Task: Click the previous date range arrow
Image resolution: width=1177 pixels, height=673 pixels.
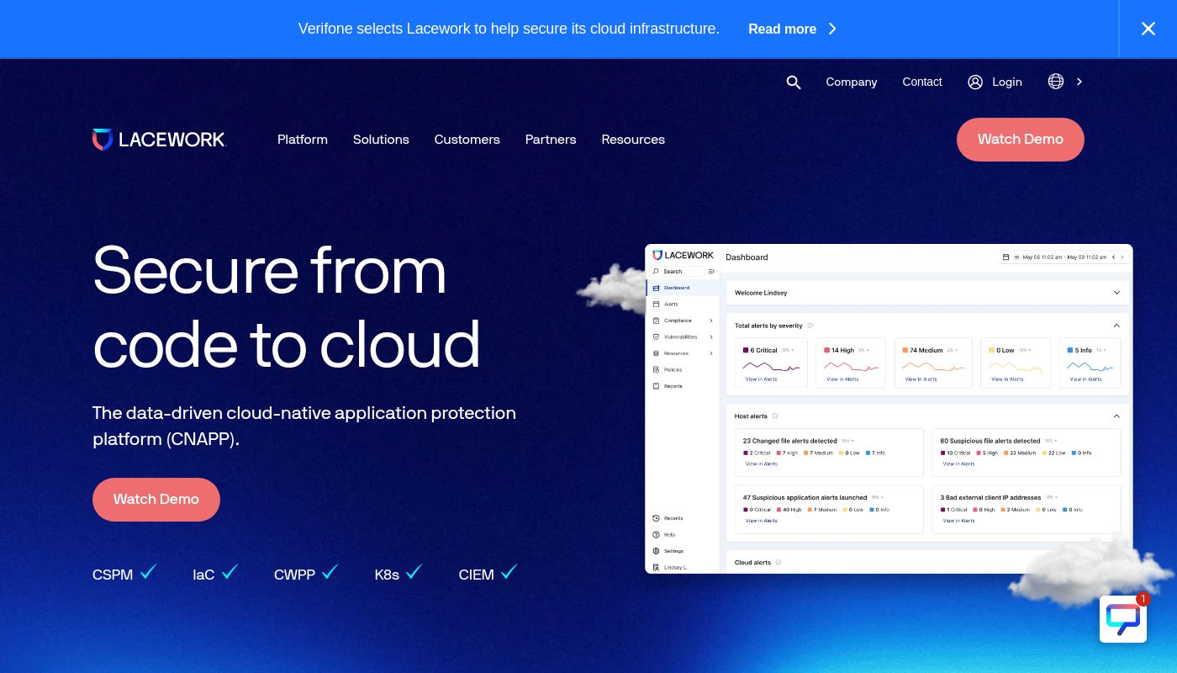Action: tap(1114, 257)
